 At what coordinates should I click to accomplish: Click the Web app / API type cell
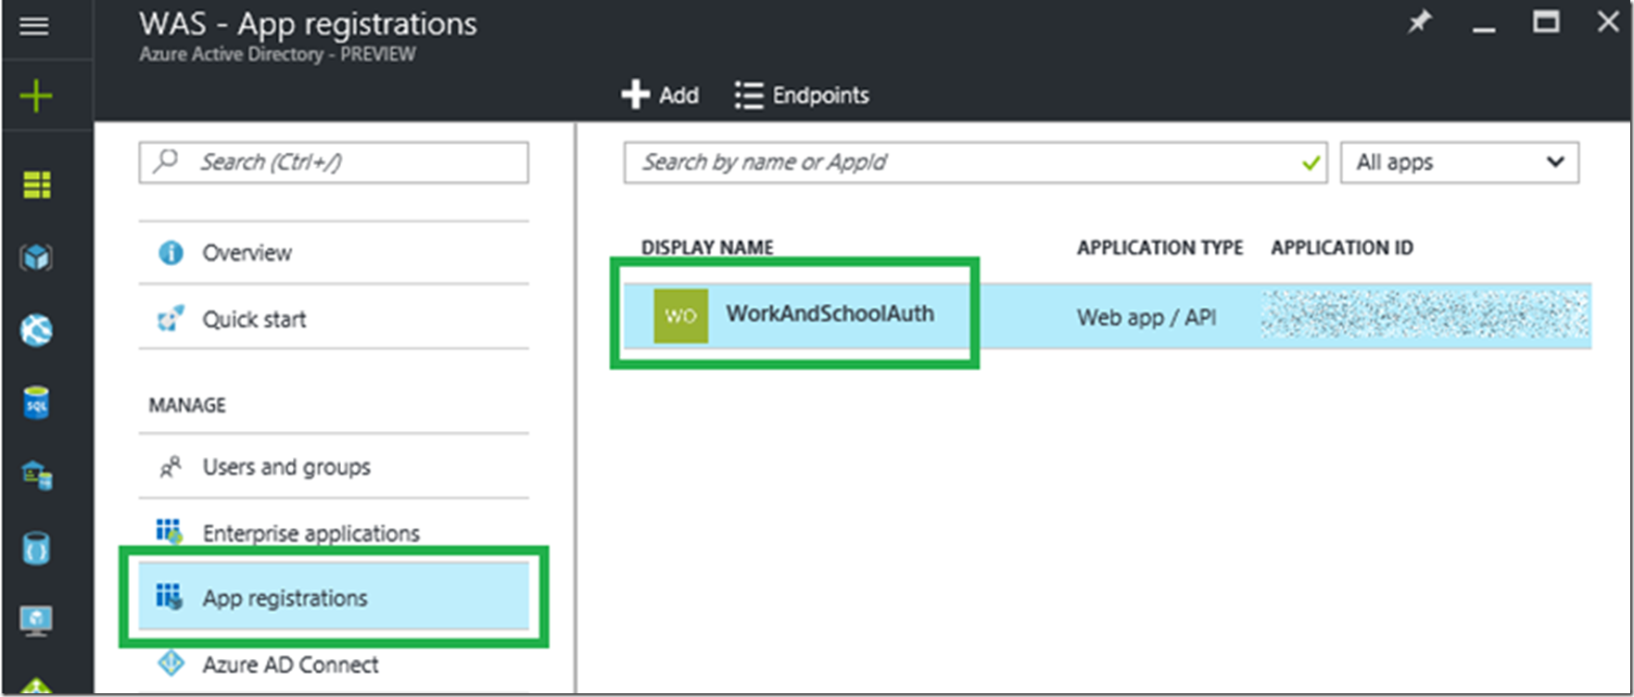[1146, 317]
